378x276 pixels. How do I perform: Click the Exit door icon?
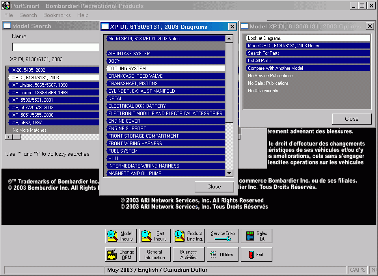pyautogui.click(x=251, y=255)
